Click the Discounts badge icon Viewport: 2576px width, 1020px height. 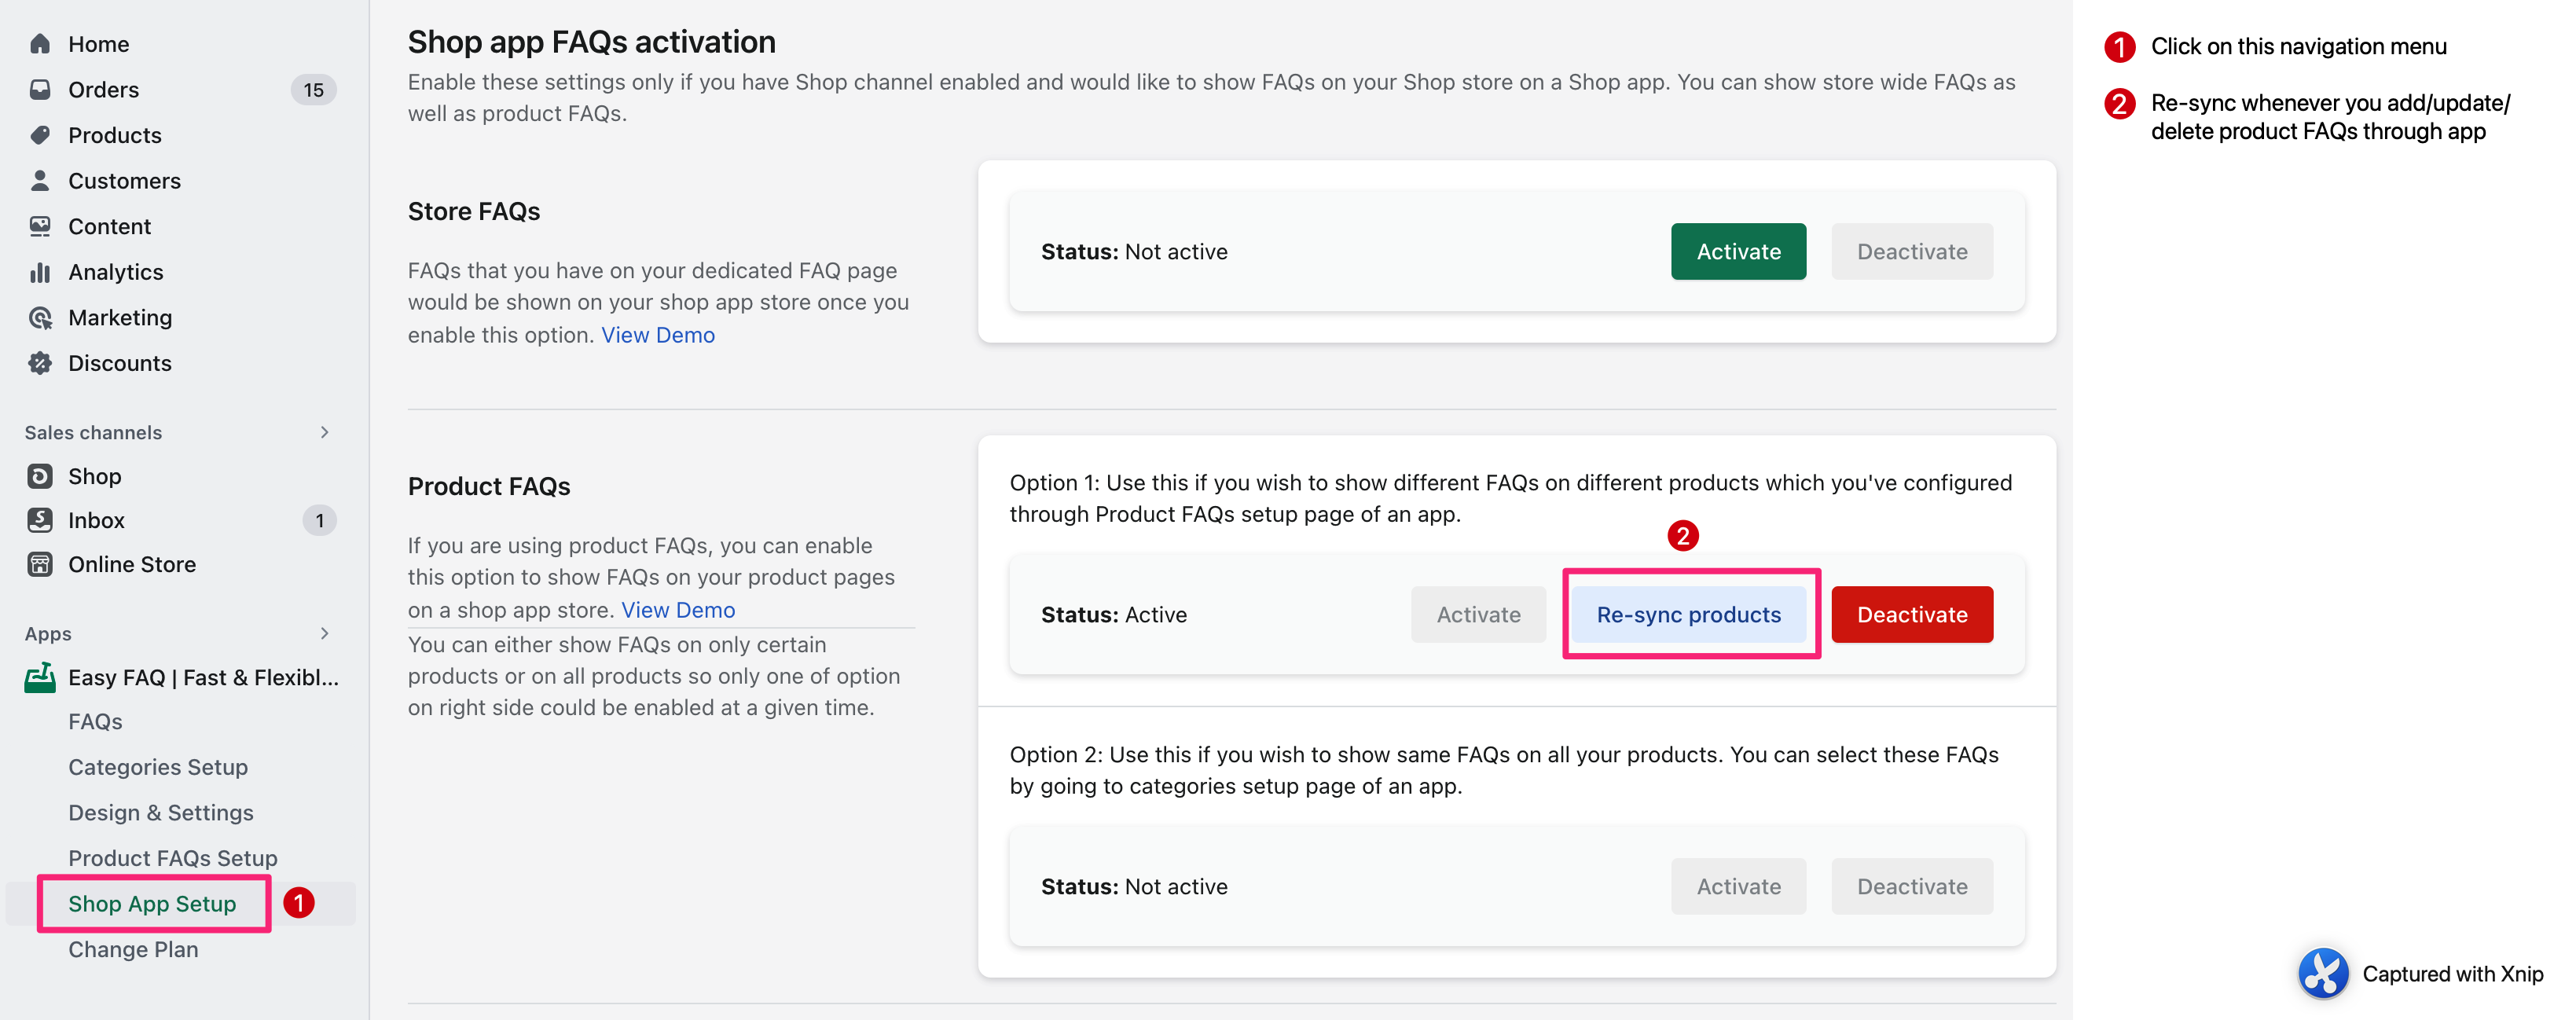[x=40, y=363]
